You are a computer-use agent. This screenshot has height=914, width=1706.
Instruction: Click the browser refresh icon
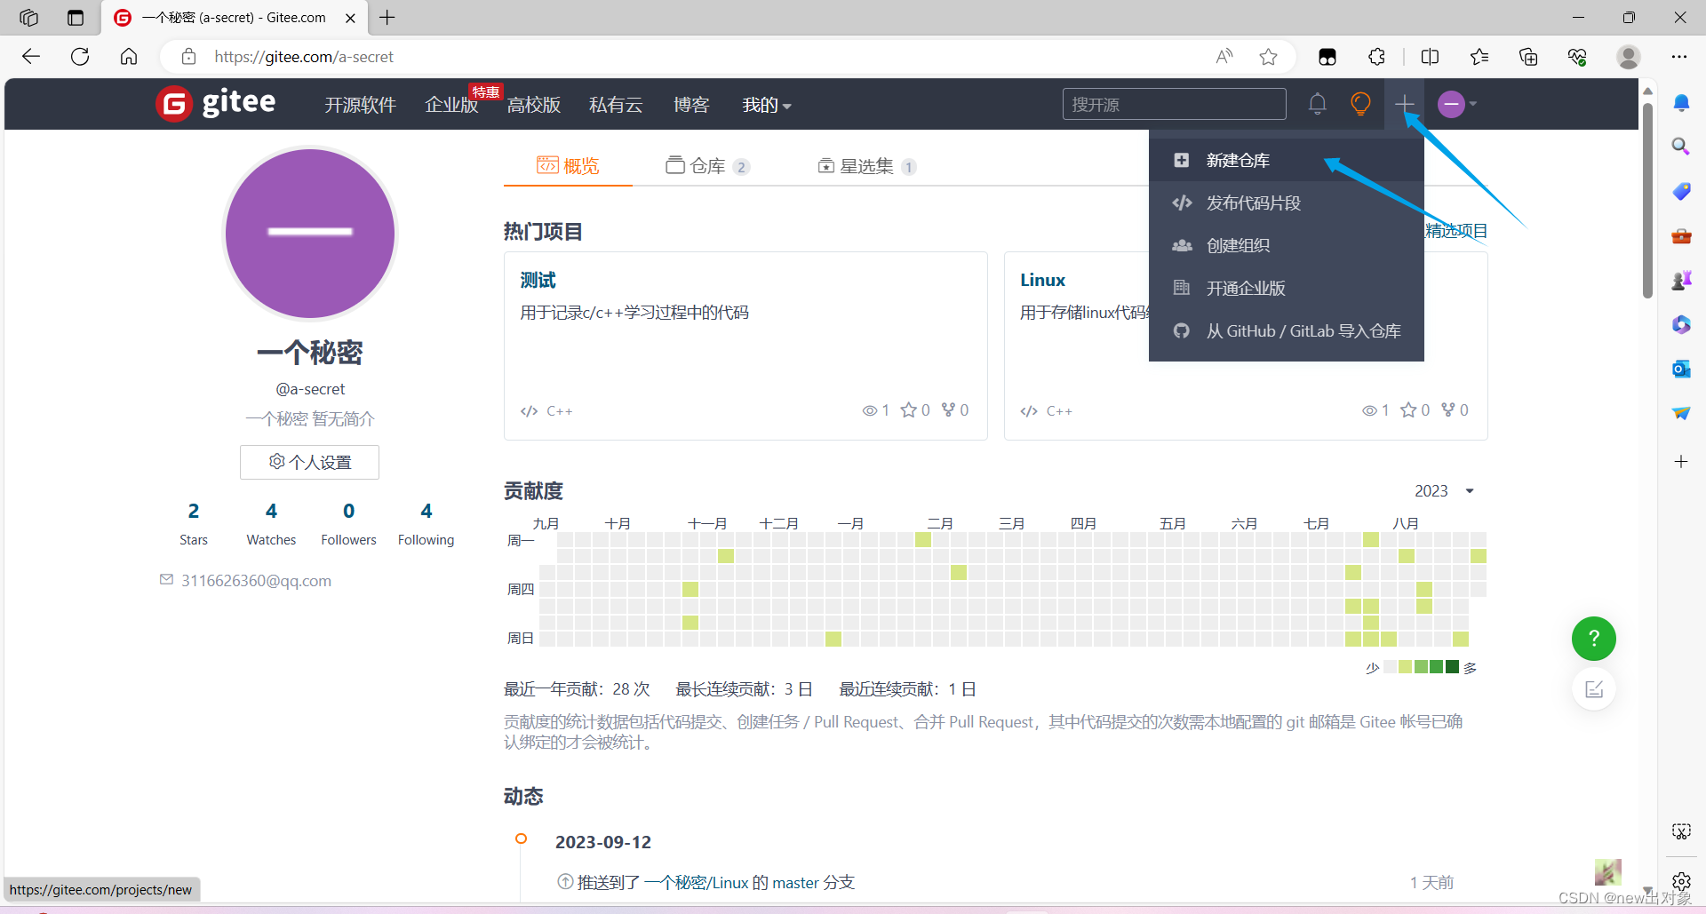click(x=80, y=56)
